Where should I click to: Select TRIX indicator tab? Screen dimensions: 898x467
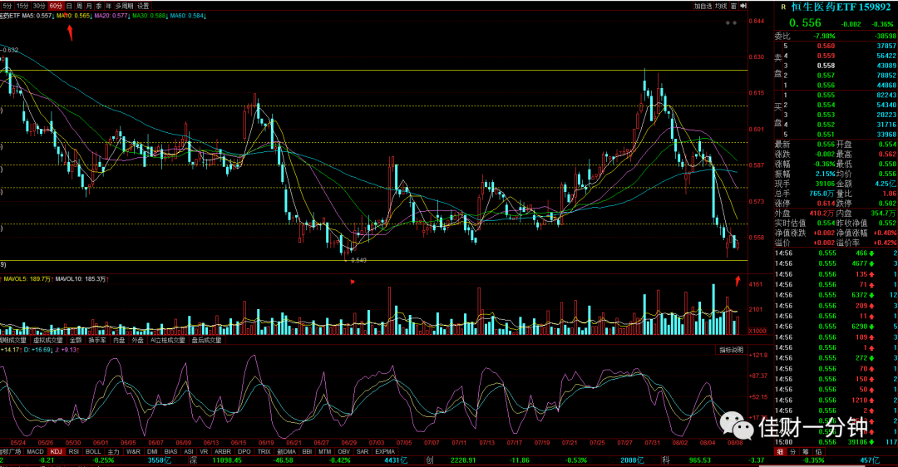click(264, 451)
